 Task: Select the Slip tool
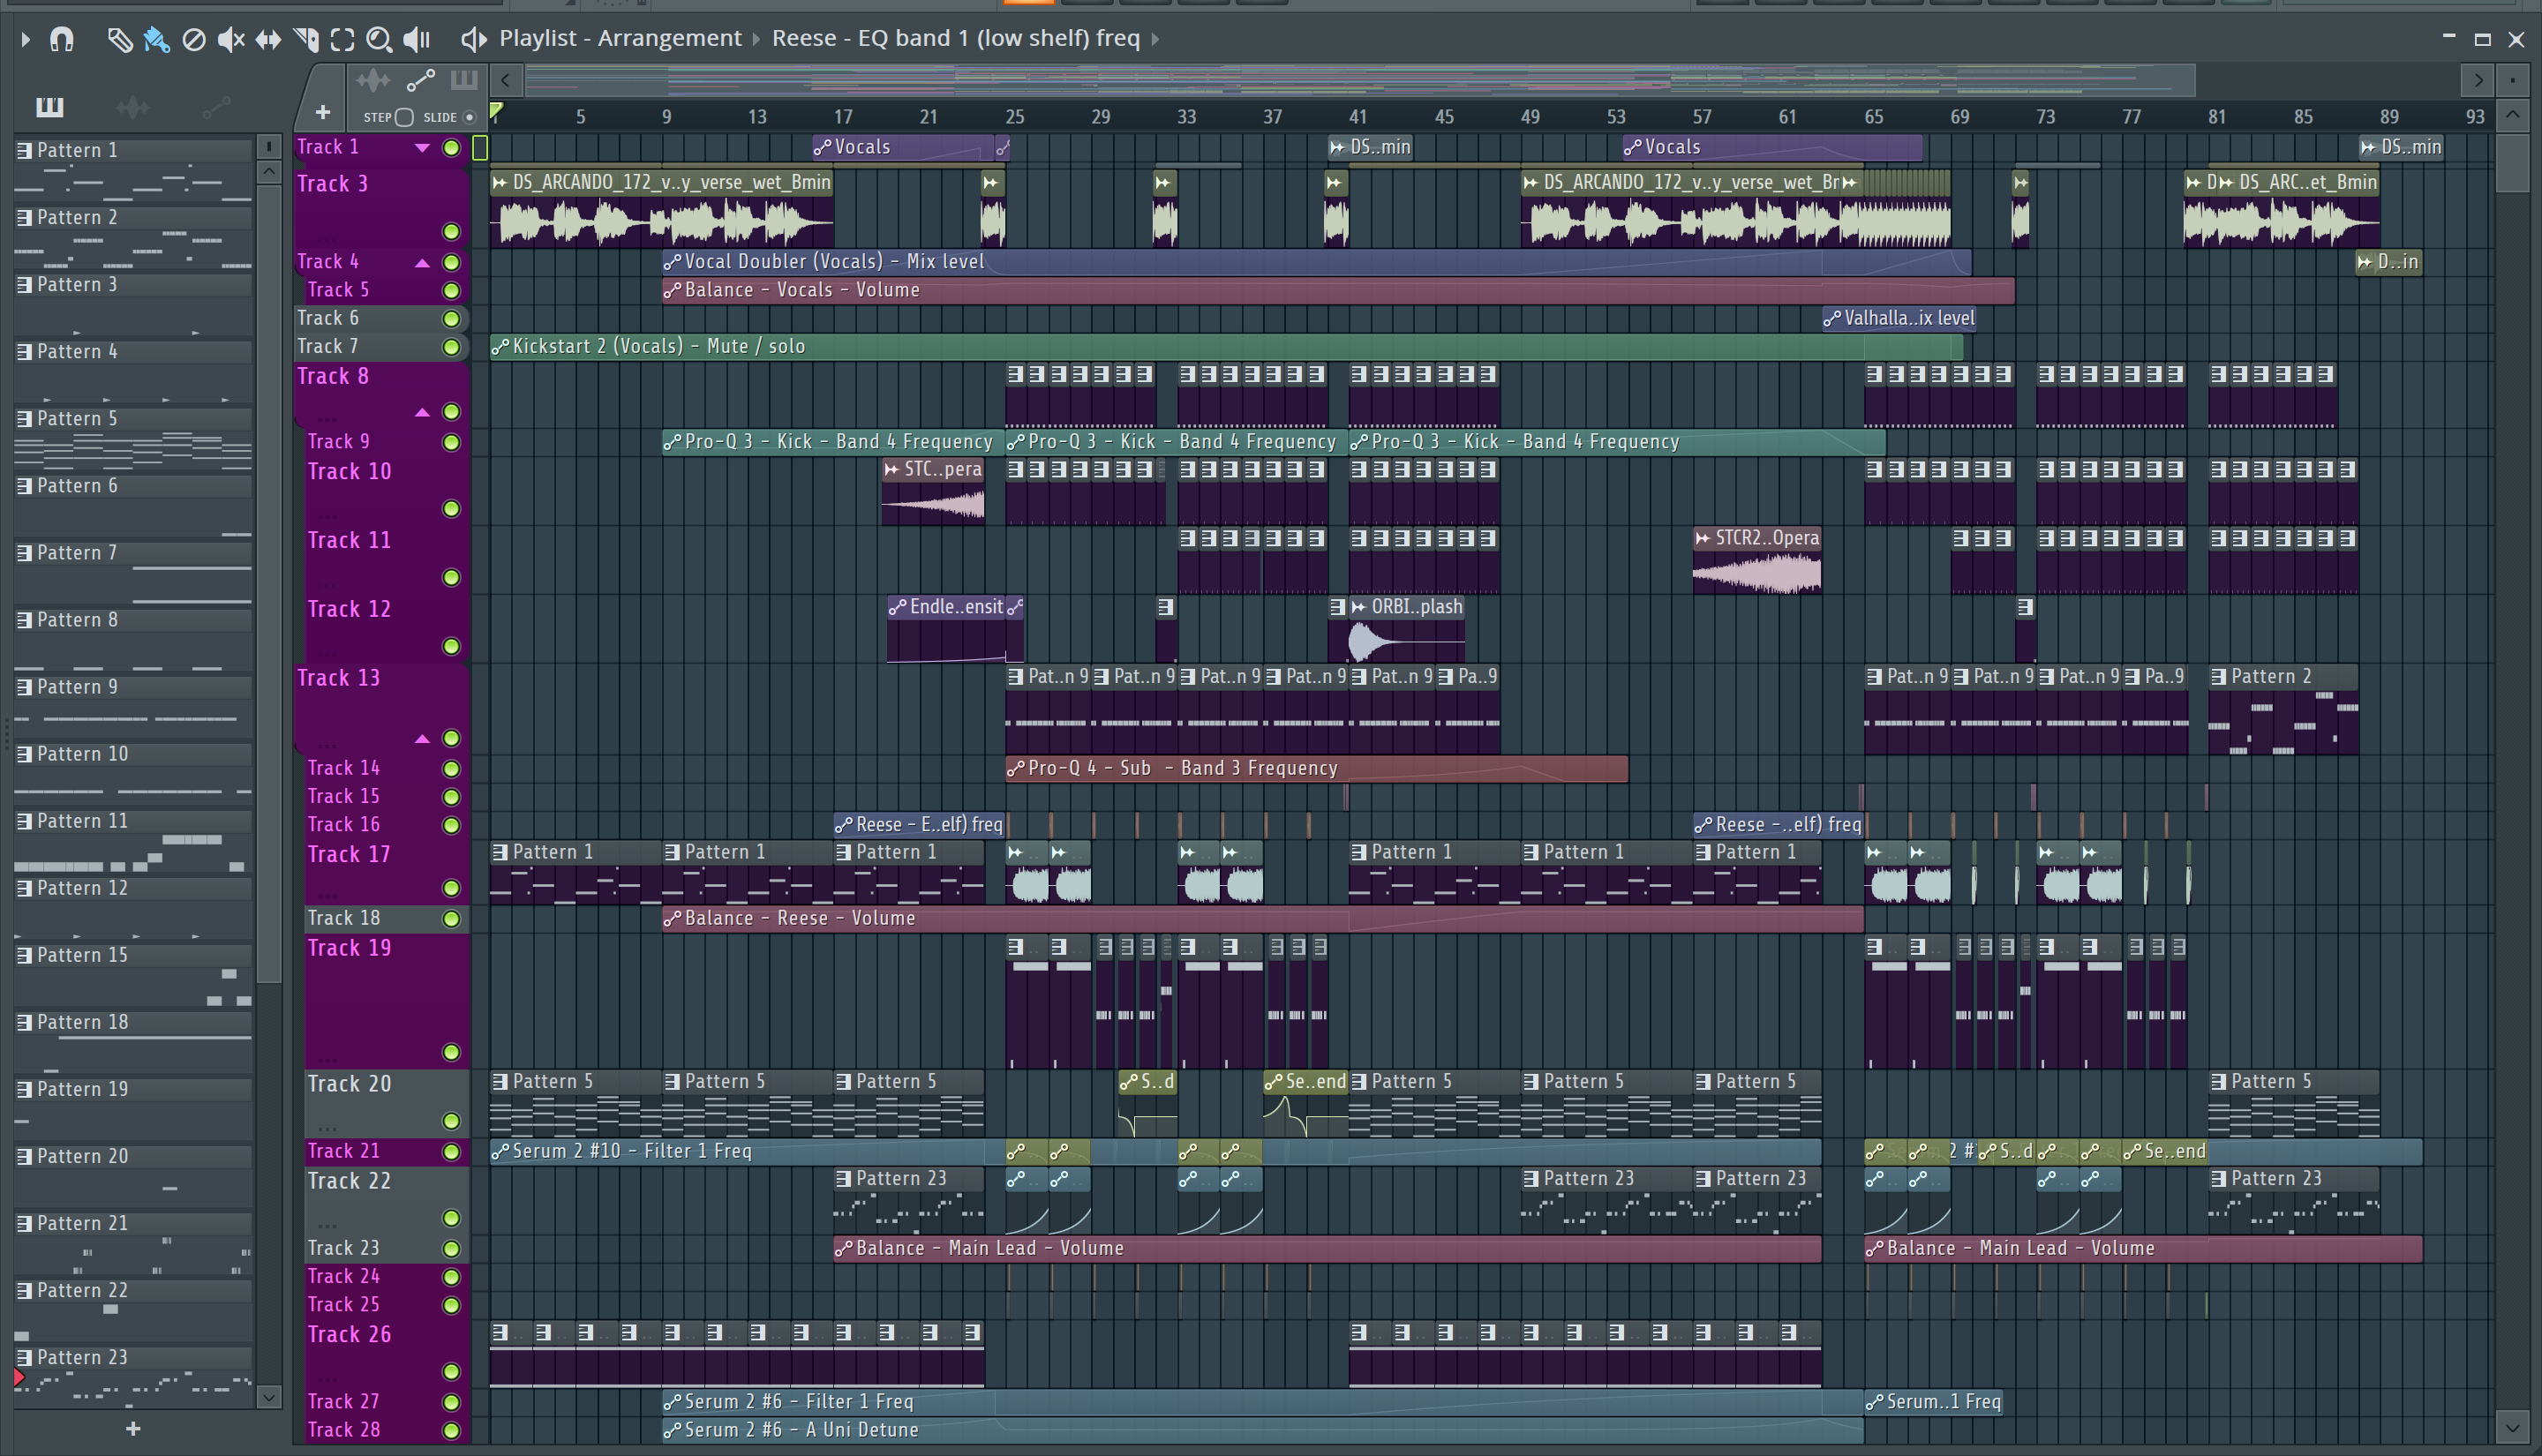pyautogui.click(x=268, y=39)
